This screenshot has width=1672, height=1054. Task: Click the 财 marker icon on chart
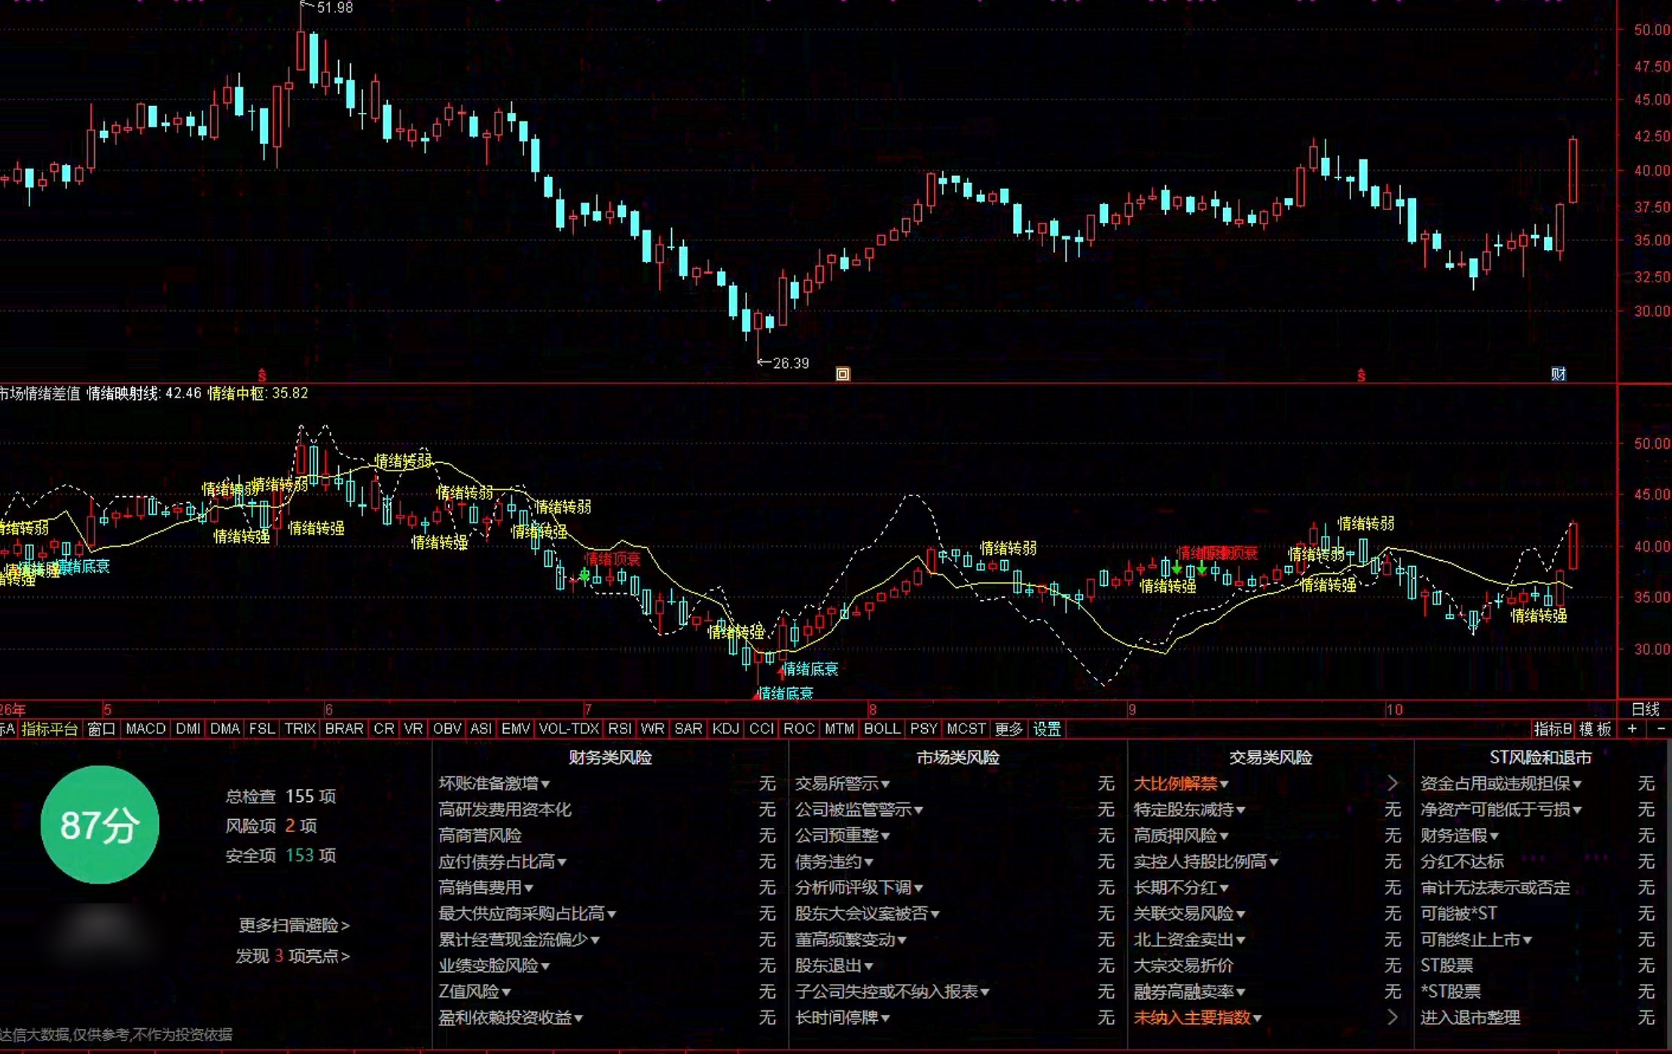coord(1558,374)
